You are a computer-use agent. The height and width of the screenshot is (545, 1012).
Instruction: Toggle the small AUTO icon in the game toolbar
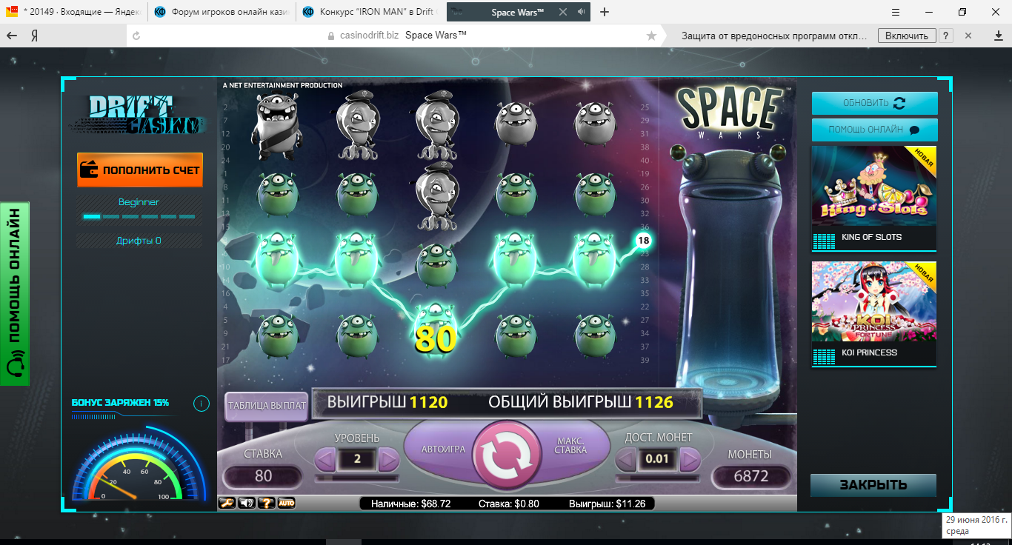tap(286, 503)
